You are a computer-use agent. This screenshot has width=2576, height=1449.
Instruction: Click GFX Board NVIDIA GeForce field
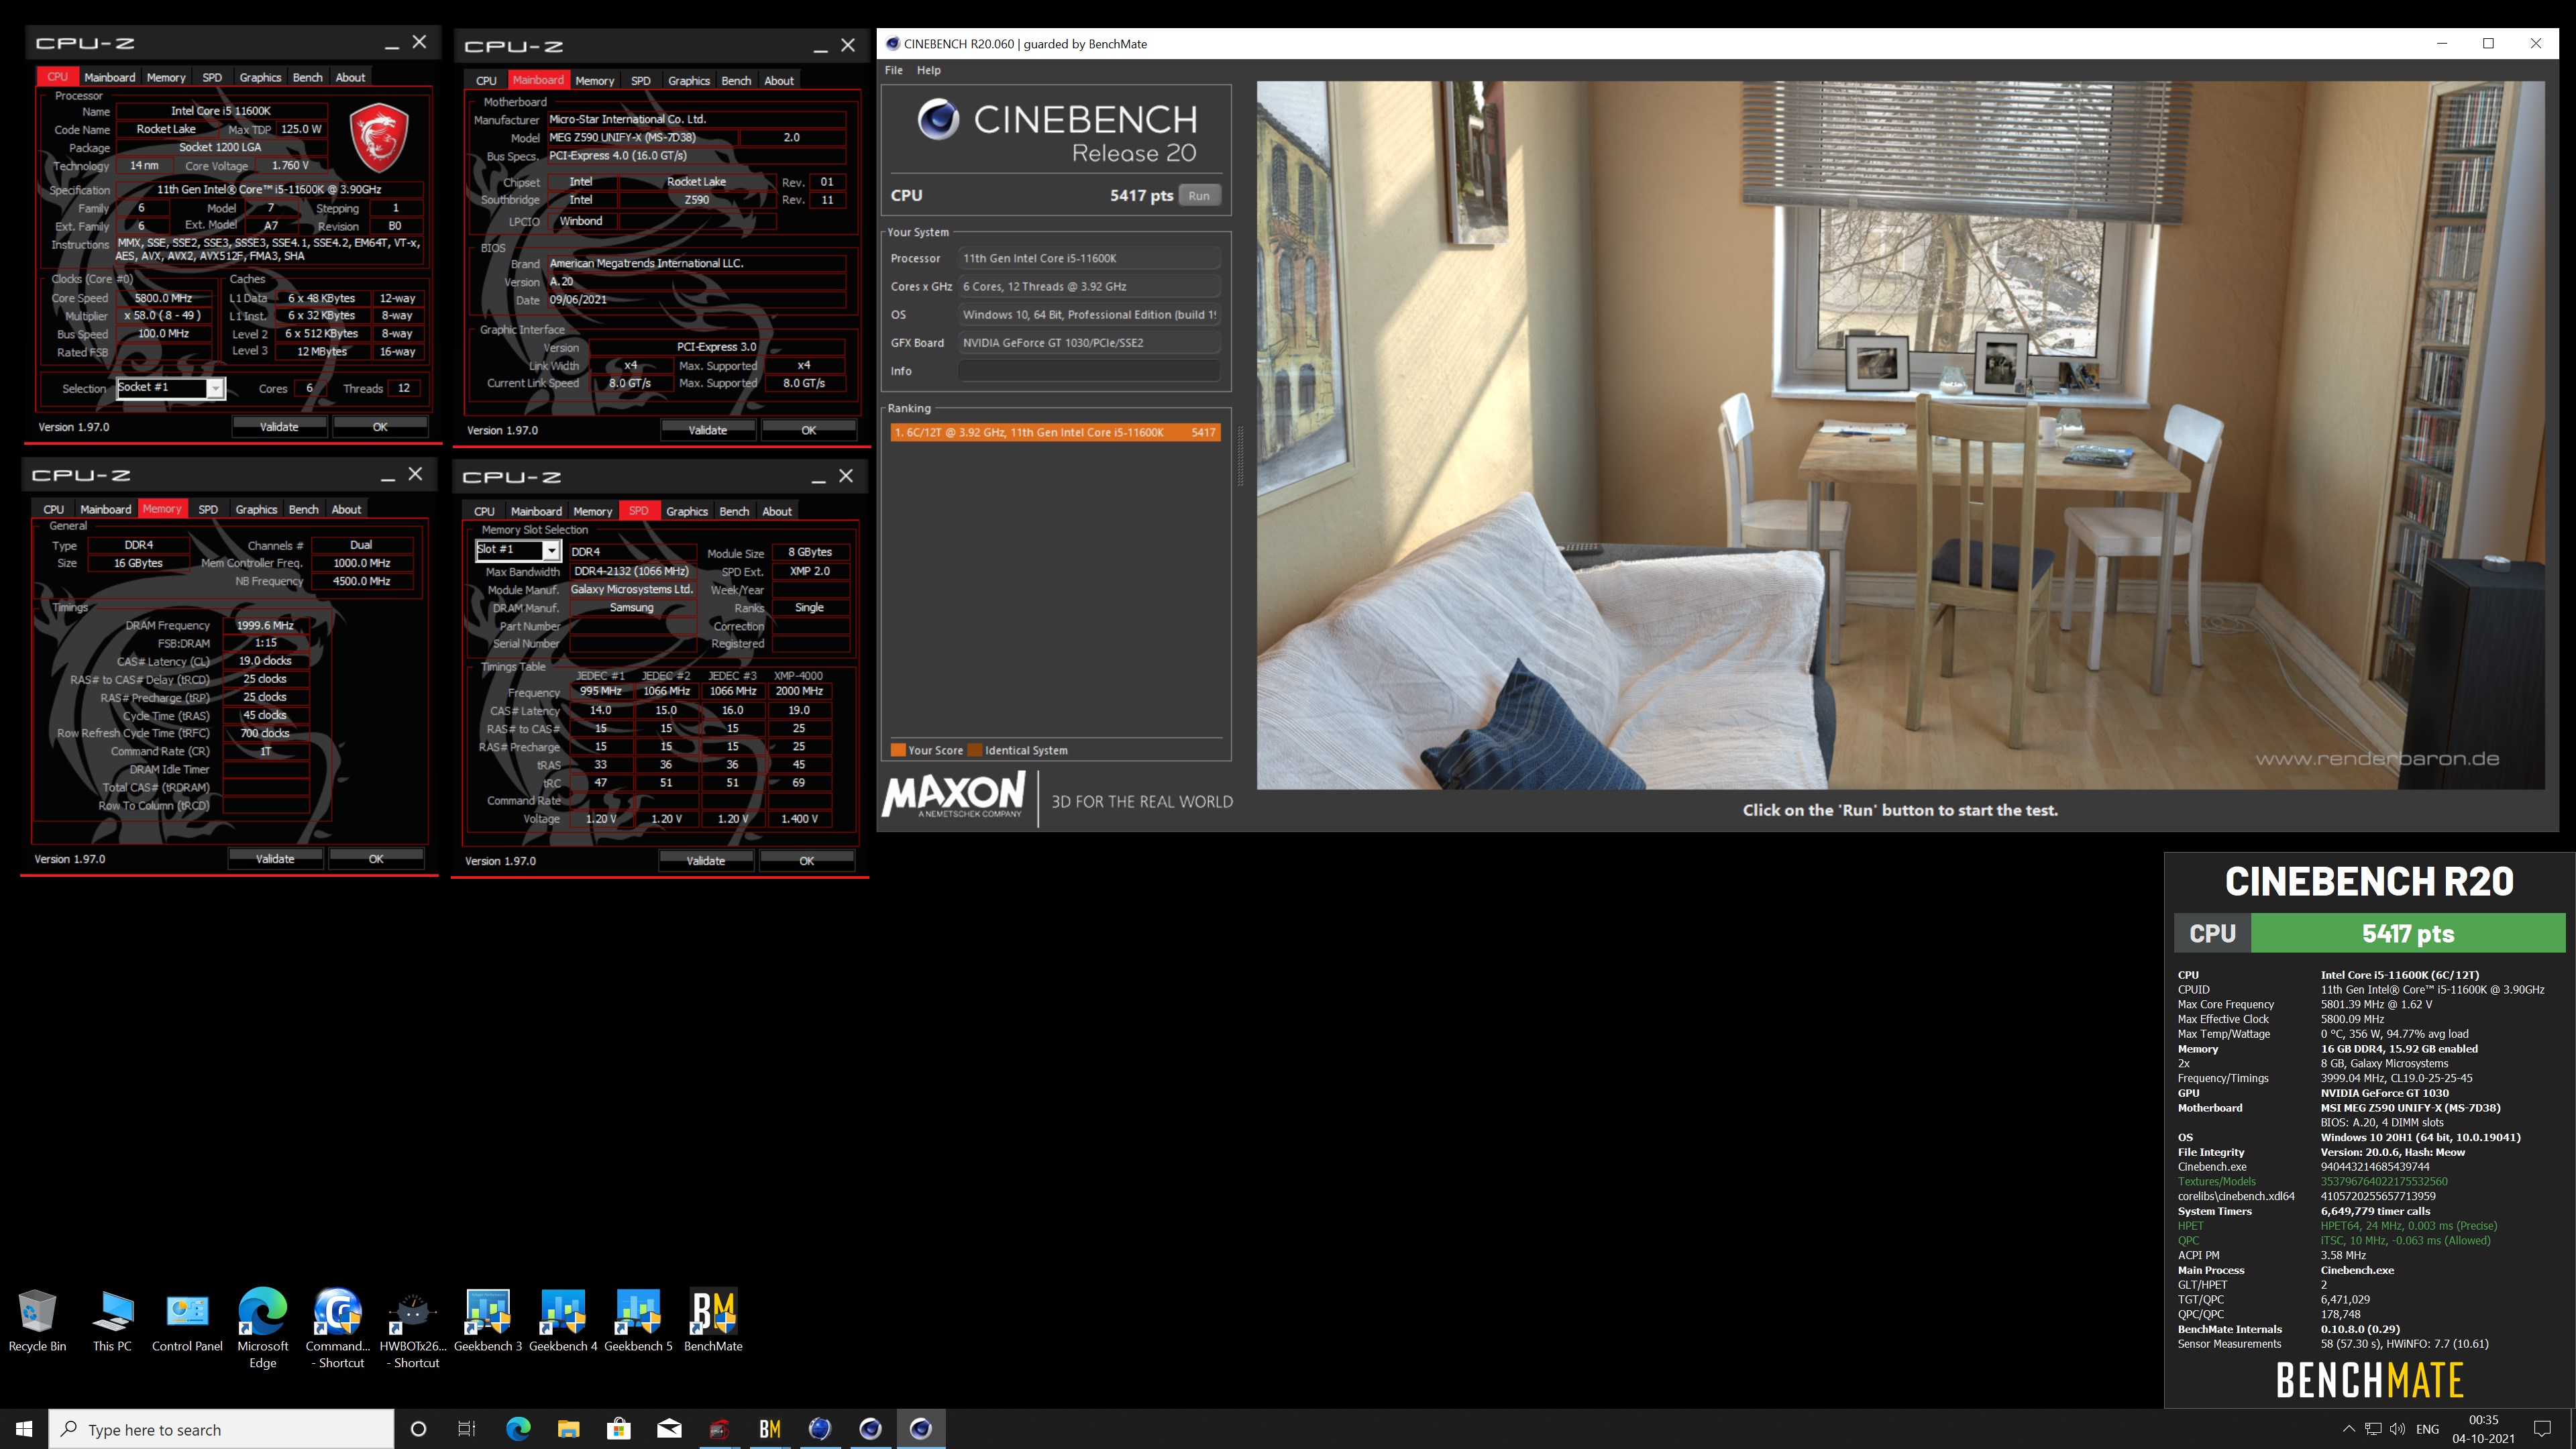1089,342
